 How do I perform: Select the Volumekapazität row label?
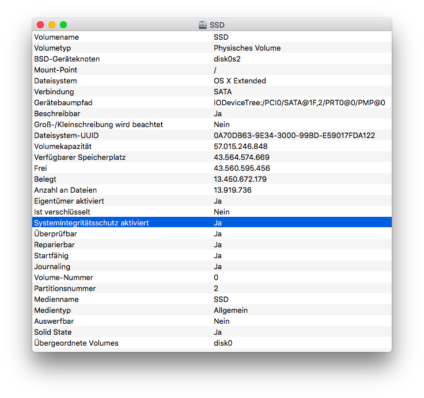click(63, 147)
